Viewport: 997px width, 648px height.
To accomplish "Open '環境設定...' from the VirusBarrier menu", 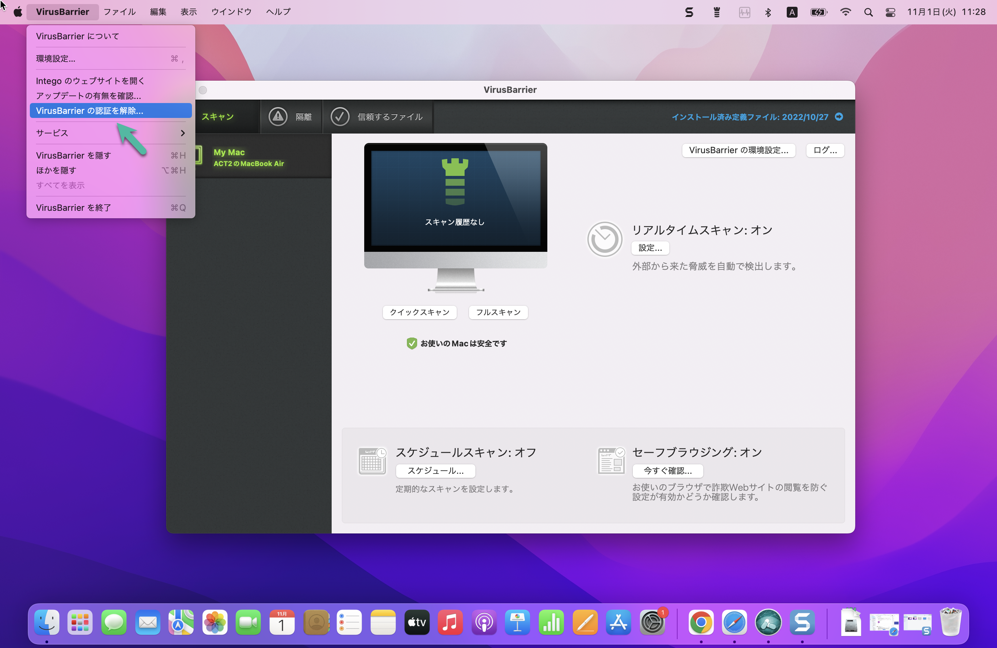I will pos(111,59).
